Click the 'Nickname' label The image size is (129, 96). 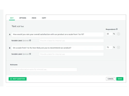14,65
